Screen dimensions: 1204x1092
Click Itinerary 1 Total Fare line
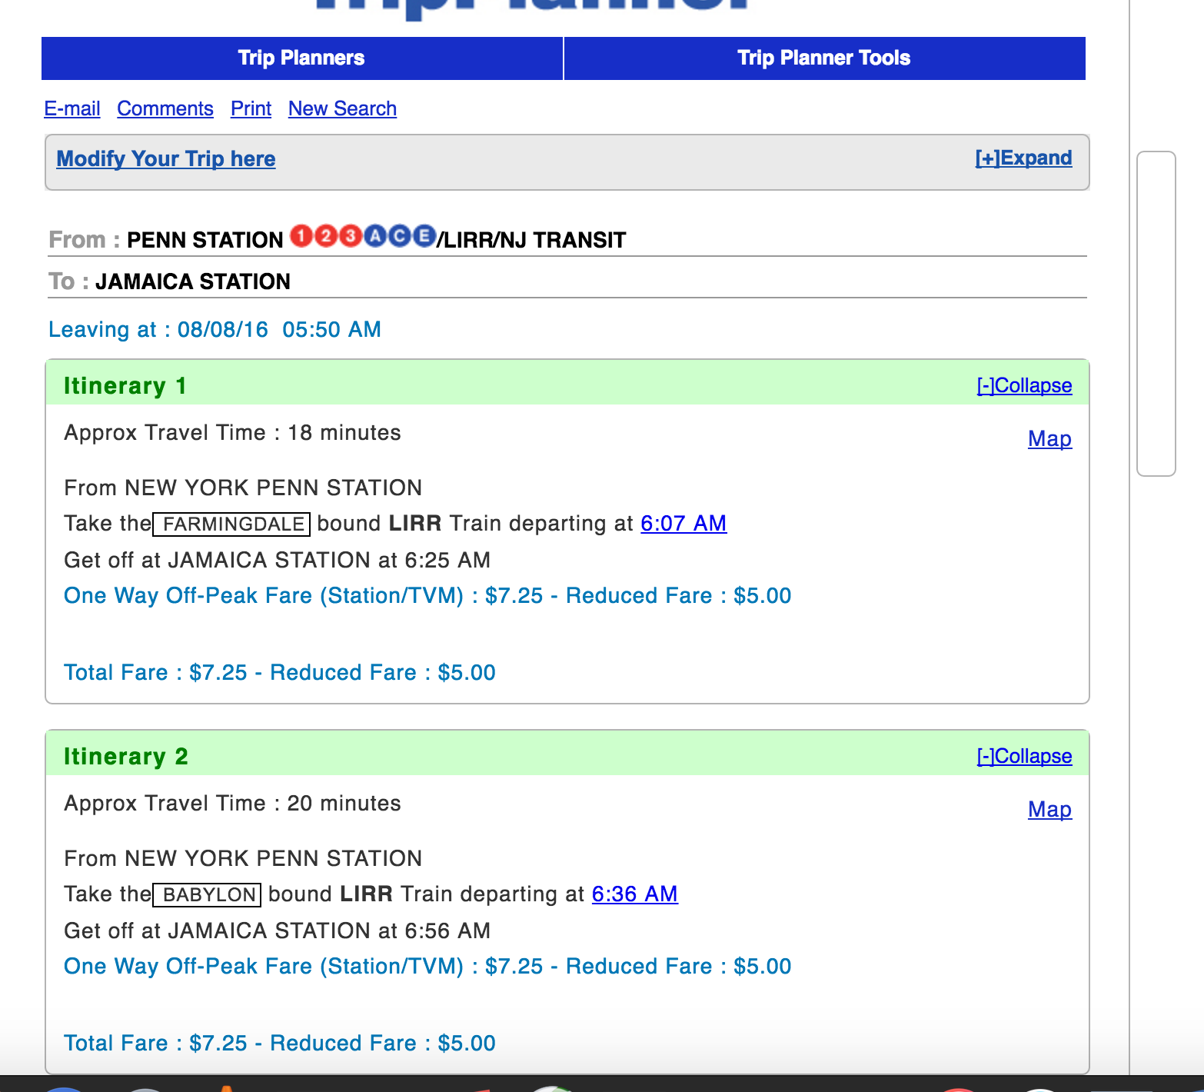coord(280,672)
